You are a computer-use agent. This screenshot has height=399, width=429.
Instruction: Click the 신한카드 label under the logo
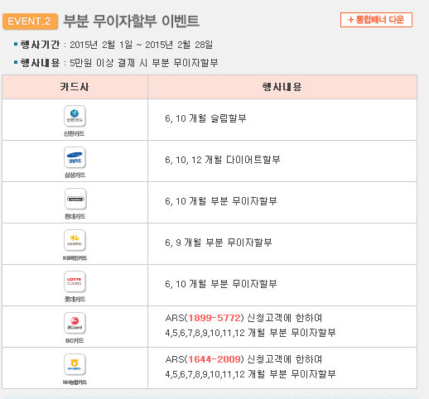pyautogui.click(x=75, y=133)
